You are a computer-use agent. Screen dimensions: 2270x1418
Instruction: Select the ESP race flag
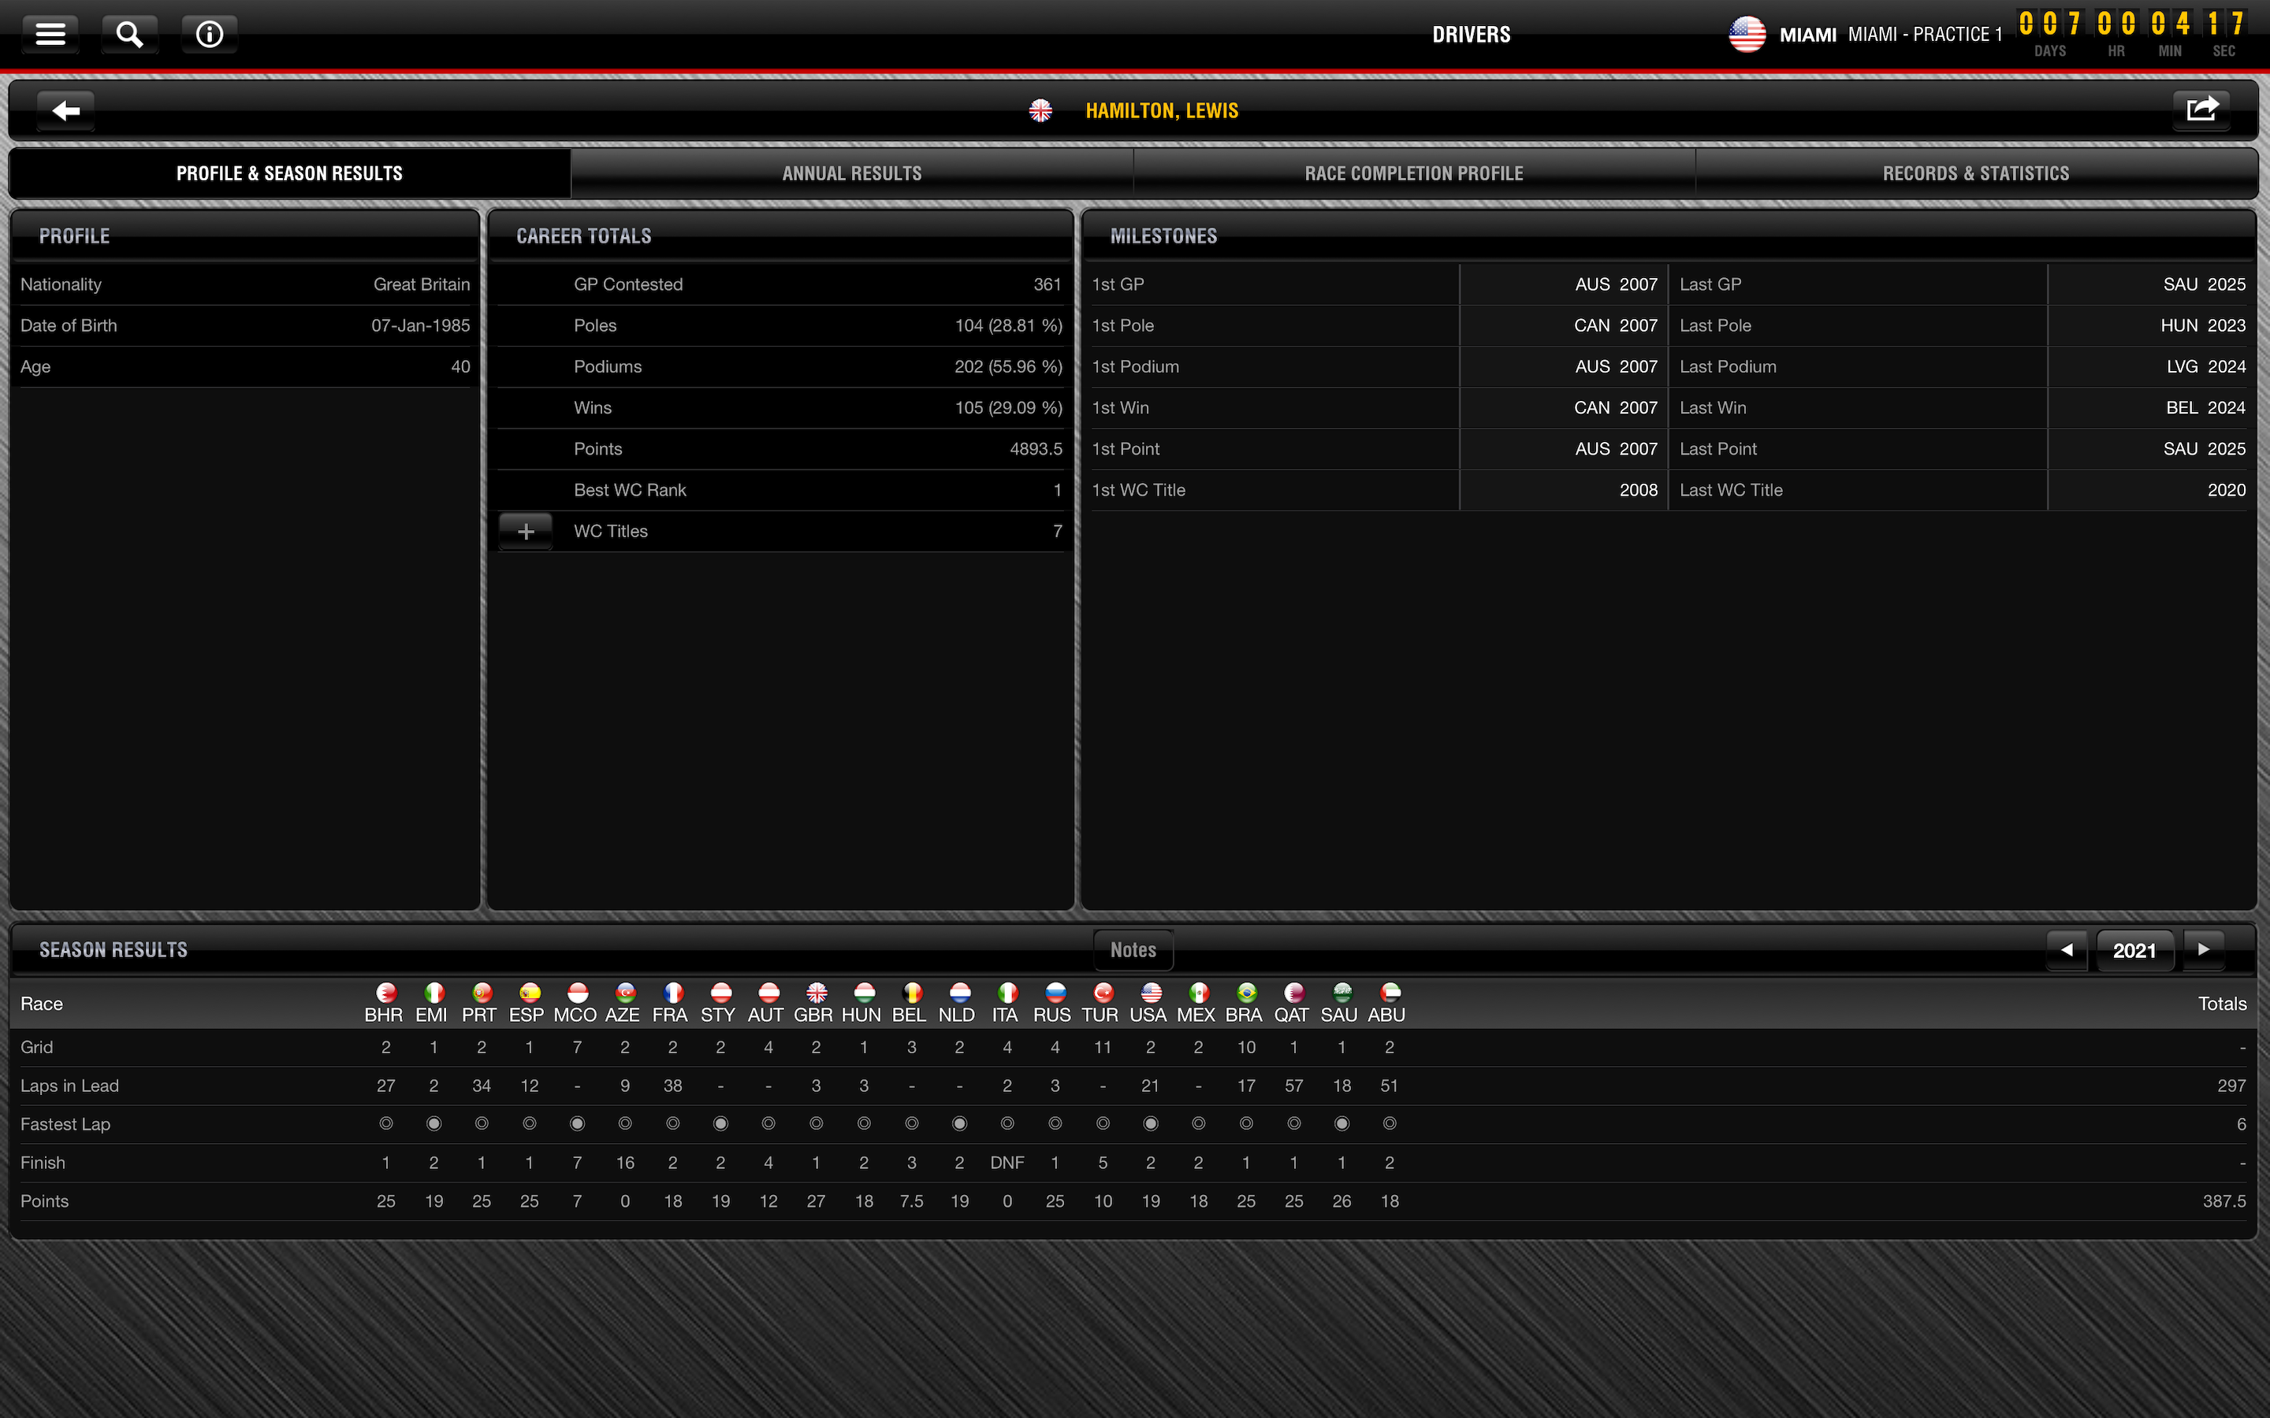(x=530, y=993)
